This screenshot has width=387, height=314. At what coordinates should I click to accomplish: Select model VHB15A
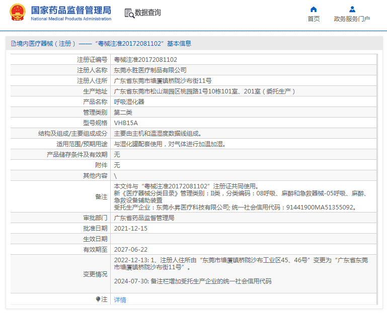click(126, 123)
